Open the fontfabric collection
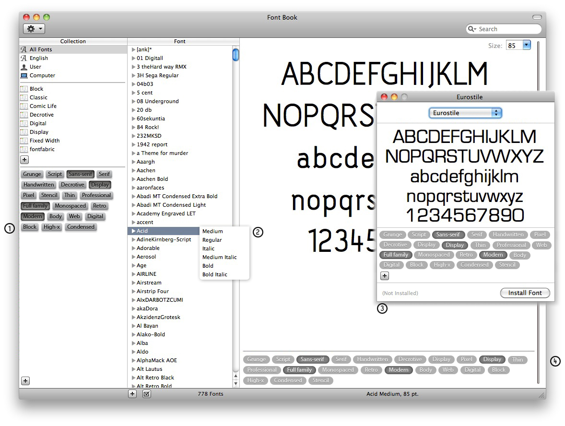565x426 pixels. (73, 149)
